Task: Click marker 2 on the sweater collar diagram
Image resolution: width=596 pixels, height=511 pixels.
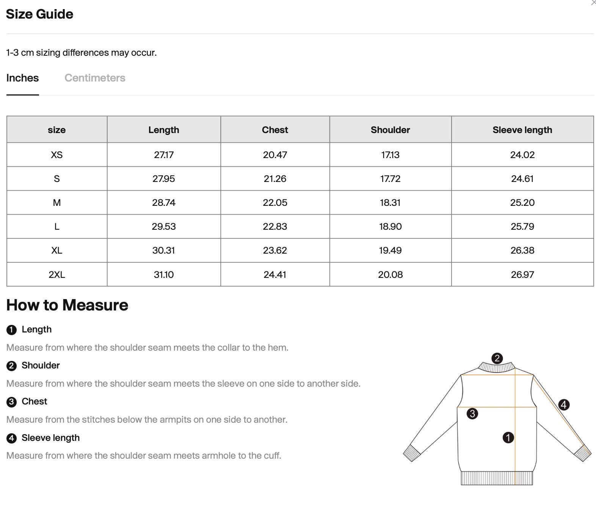Action: pos(497,358)
